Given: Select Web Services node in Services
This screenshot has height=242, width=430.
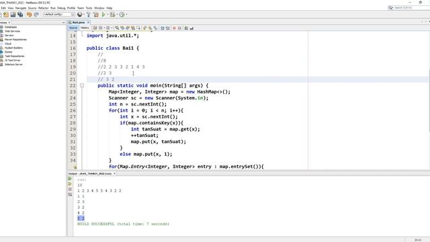Looking at the screenshot, I should tap(12, 32).
